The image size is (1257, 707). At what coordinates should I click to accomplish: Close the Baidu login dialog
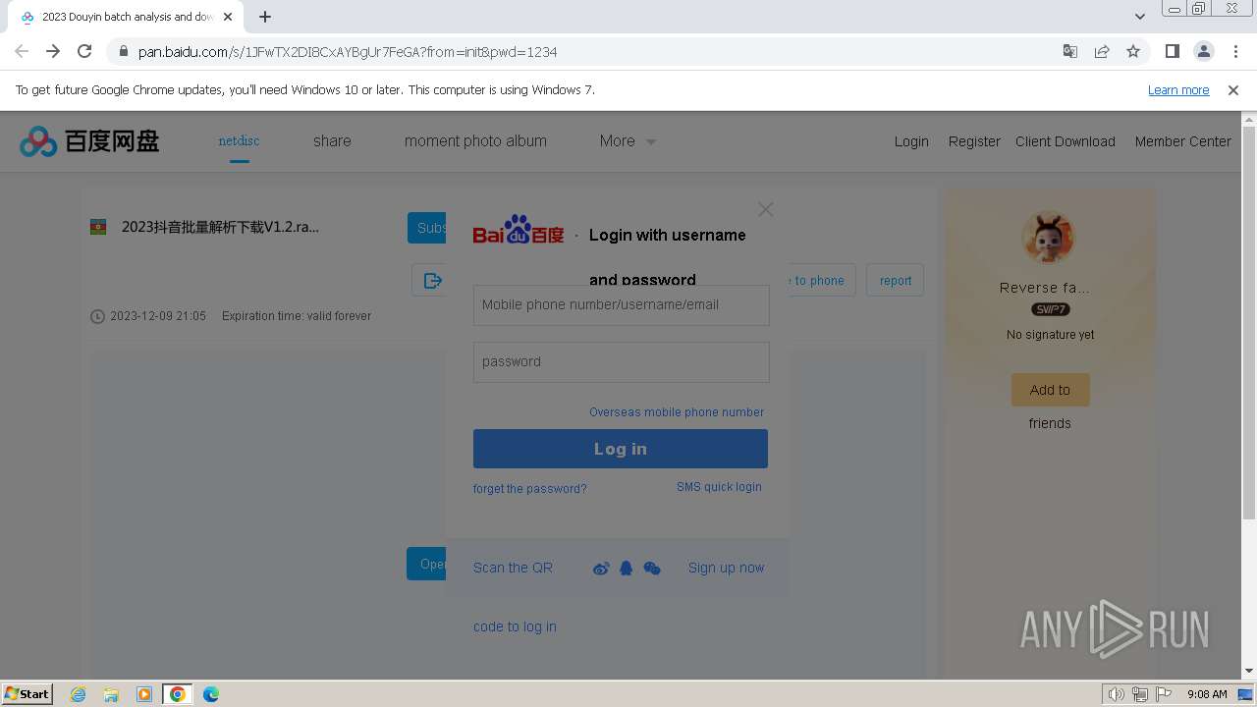tap(766, 209)
